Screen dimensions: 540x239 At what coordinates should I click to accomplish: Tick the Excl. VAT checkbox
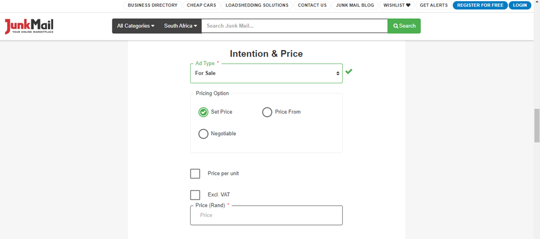(x=195, y=195)
